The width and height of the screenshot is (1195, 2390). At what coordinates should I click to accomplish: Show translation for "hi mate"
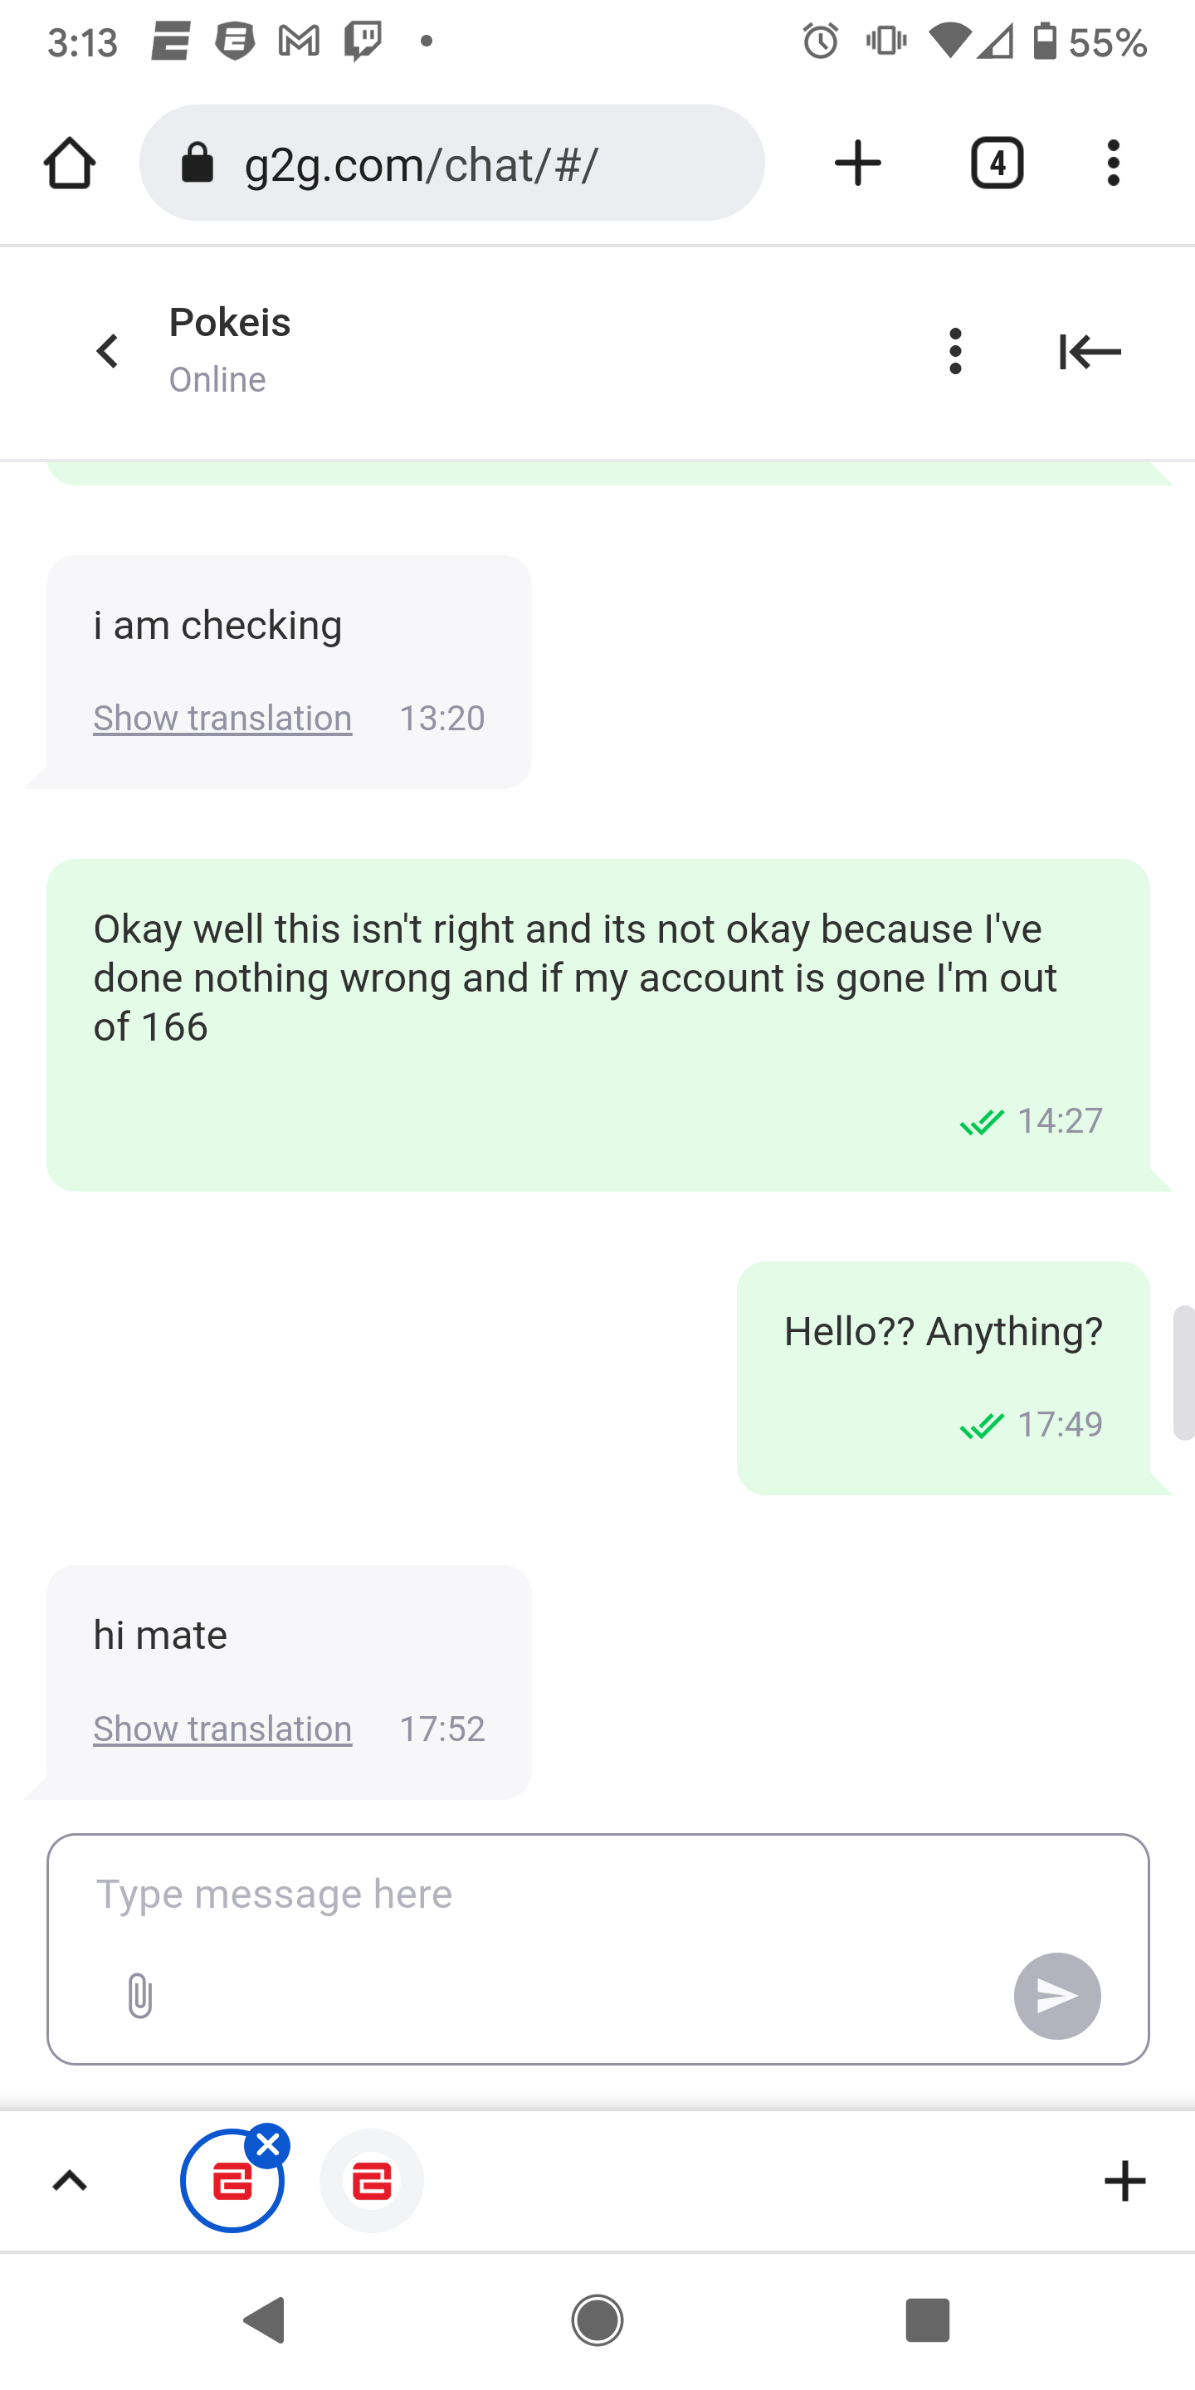point(222,1729)
